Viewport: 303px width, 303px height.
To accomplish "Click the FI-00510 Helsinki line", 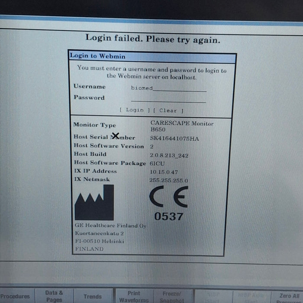I will (x=100, y=241).
